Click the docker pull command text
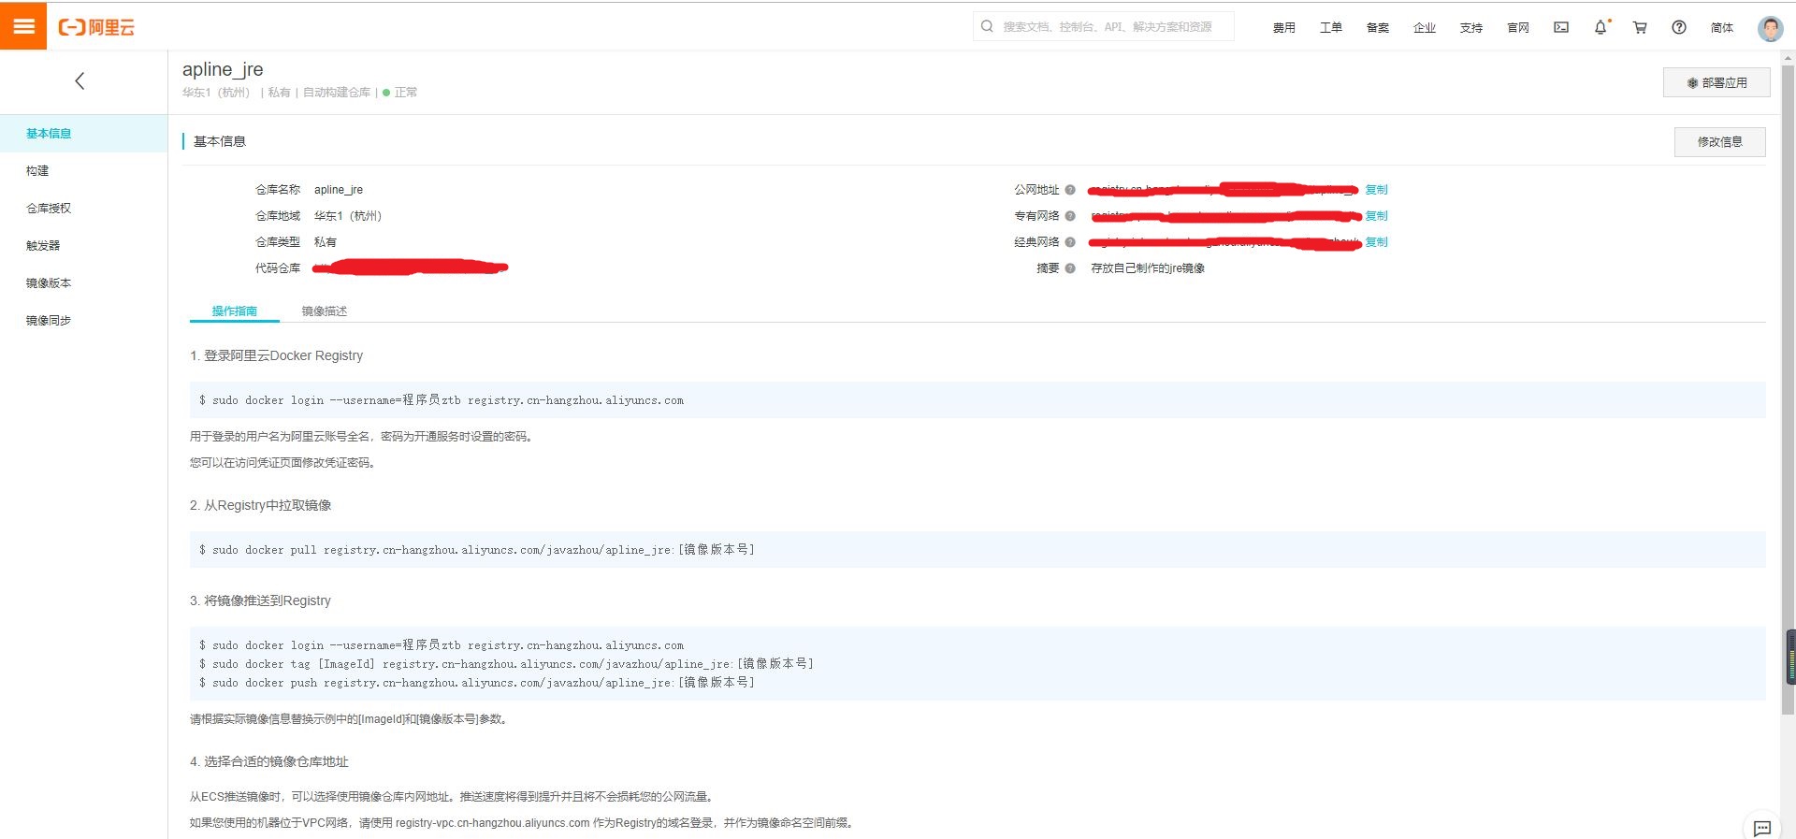This screenshot has width=1796, height=839. (x=477, y=550)
